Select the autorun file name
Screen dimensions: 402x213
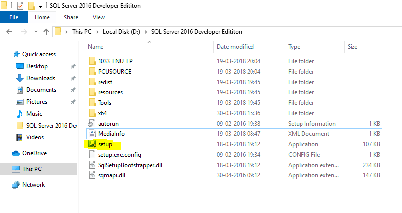[108, 124]
